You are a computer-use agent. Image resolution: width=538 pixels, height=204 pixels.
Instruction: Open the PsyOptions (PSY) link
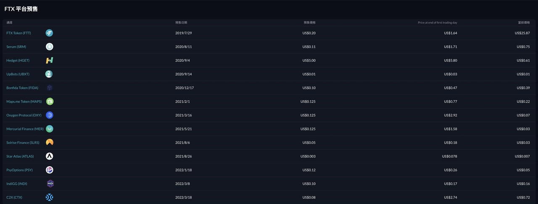(x=19, y=170)
